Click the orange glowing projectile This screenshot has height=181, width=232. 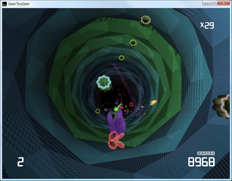point(154,103)
